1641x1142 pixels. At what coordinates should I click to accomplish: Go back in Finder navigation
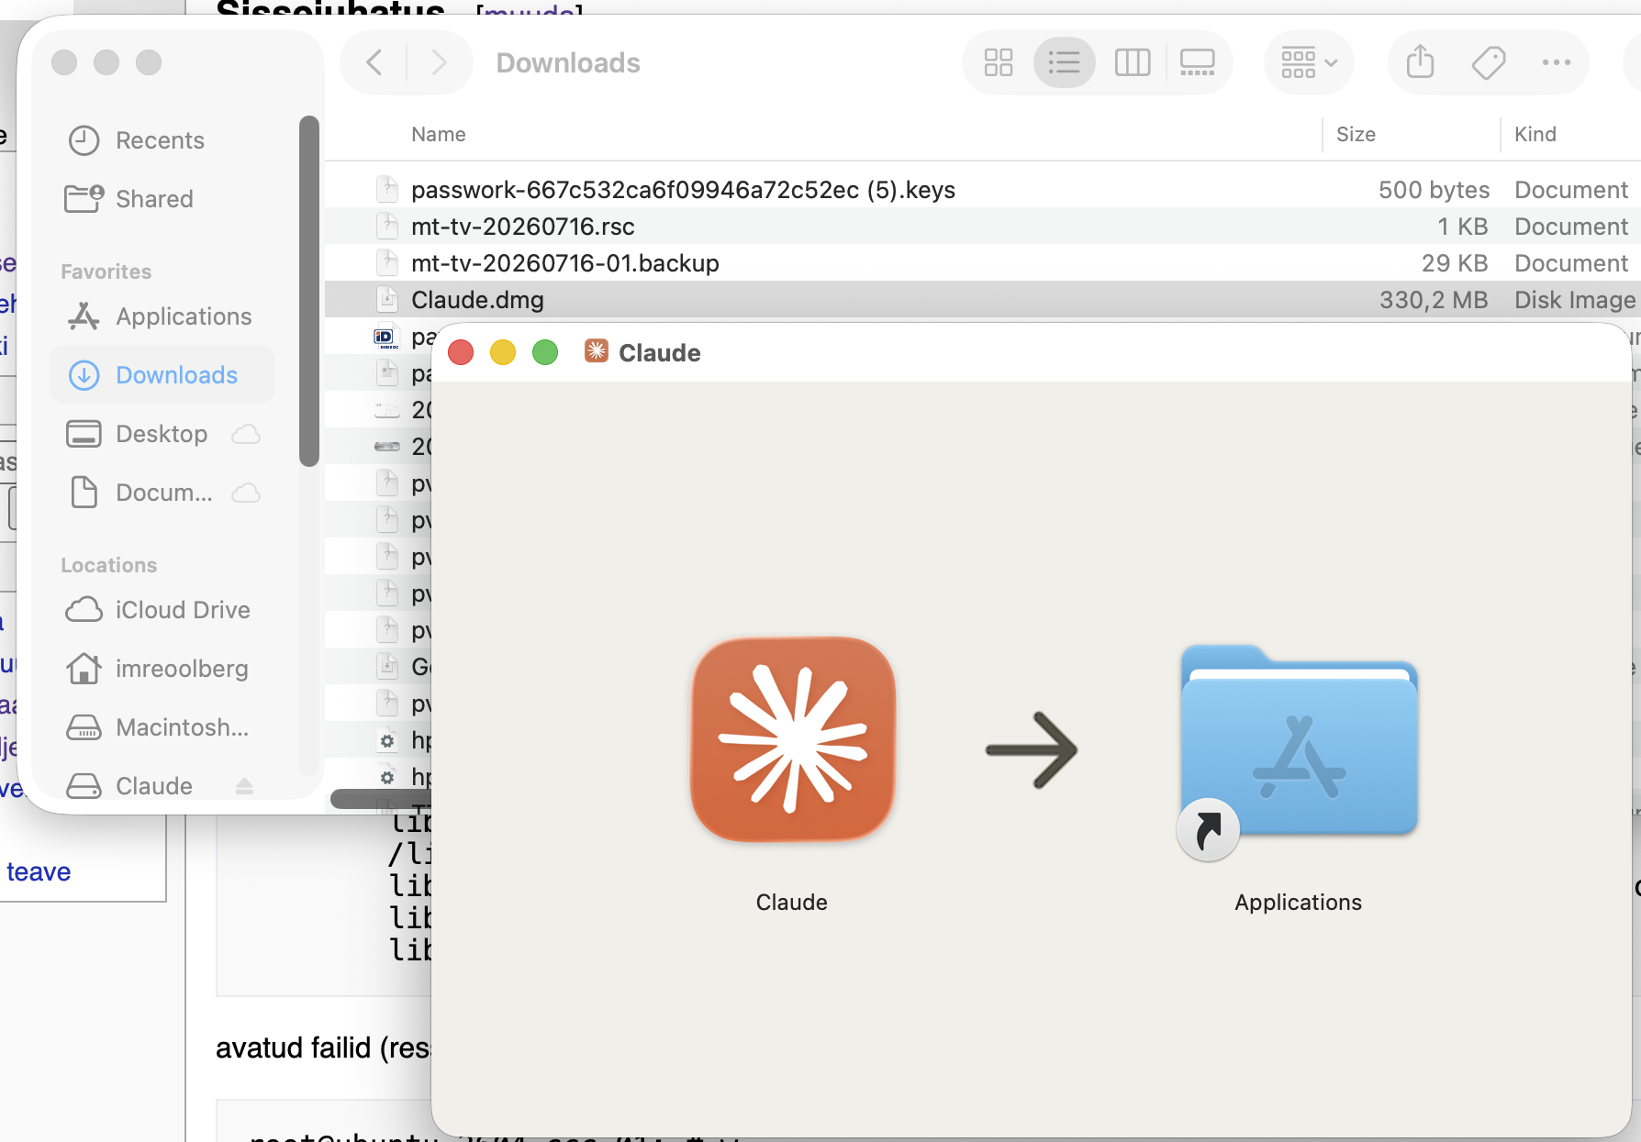pos(374,62)
